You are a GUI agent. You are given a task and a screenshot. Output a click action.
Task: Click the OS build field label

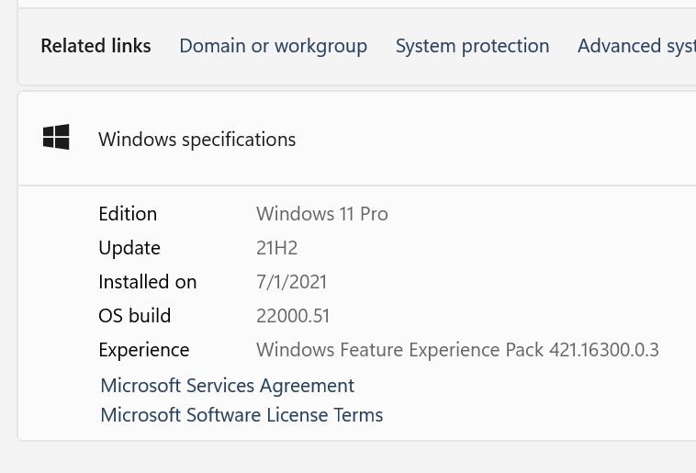(134, 316)
